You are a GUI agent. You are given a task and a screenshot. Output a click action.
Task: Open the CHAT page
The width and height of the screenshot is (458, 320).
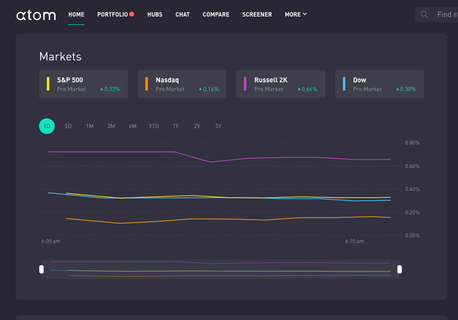click(x=182, y=15)
